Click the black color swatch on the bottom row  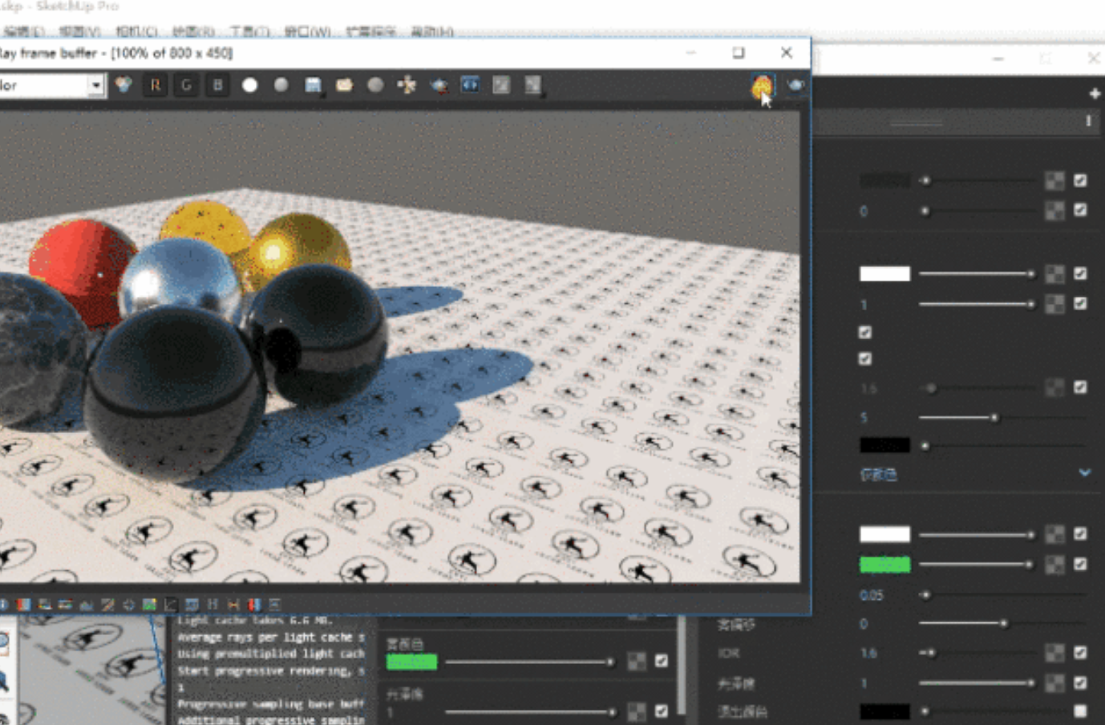(884, 711)
